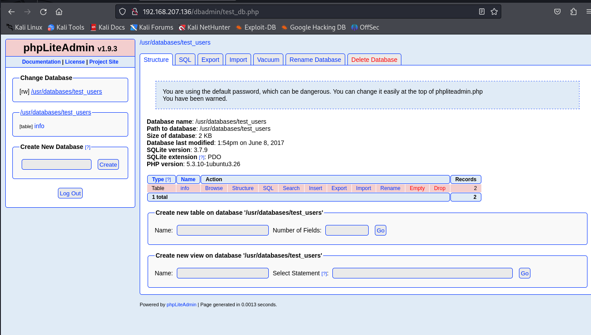The width and height of the screenshot is (591, 335).
Task: View Structure of info table row
Action: [x=243, y=188]
